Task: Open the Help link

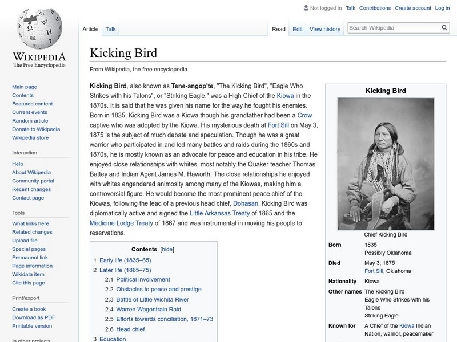Action: pos(18,164)
